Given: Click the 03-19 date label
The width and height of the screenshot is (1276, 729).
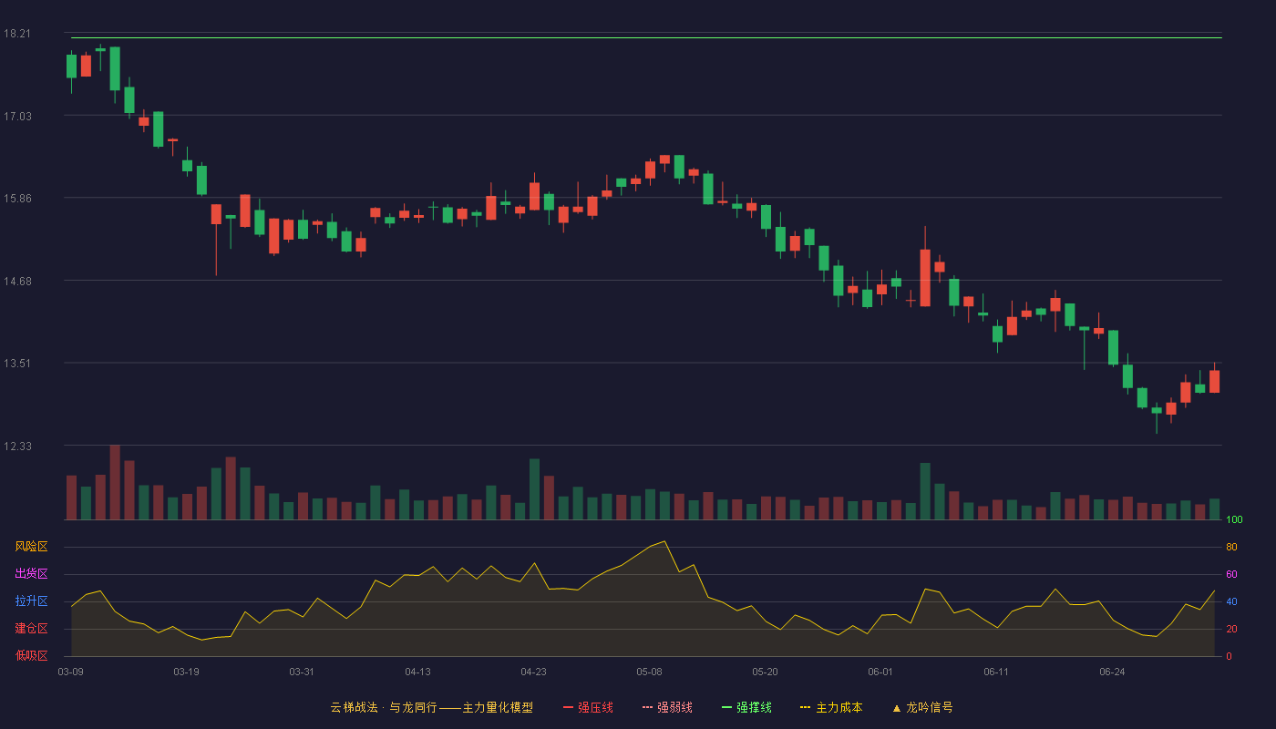Looking at the screenshot, I should pos(186,672).
